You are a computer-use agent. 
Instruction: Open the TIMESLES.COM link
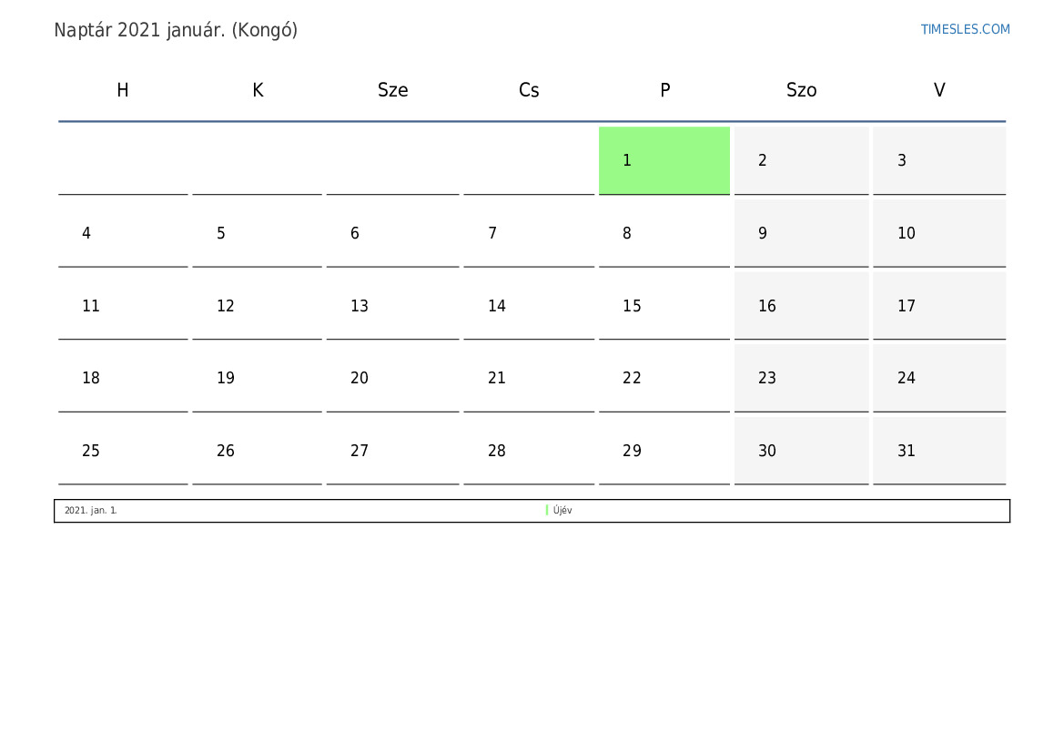965,29
